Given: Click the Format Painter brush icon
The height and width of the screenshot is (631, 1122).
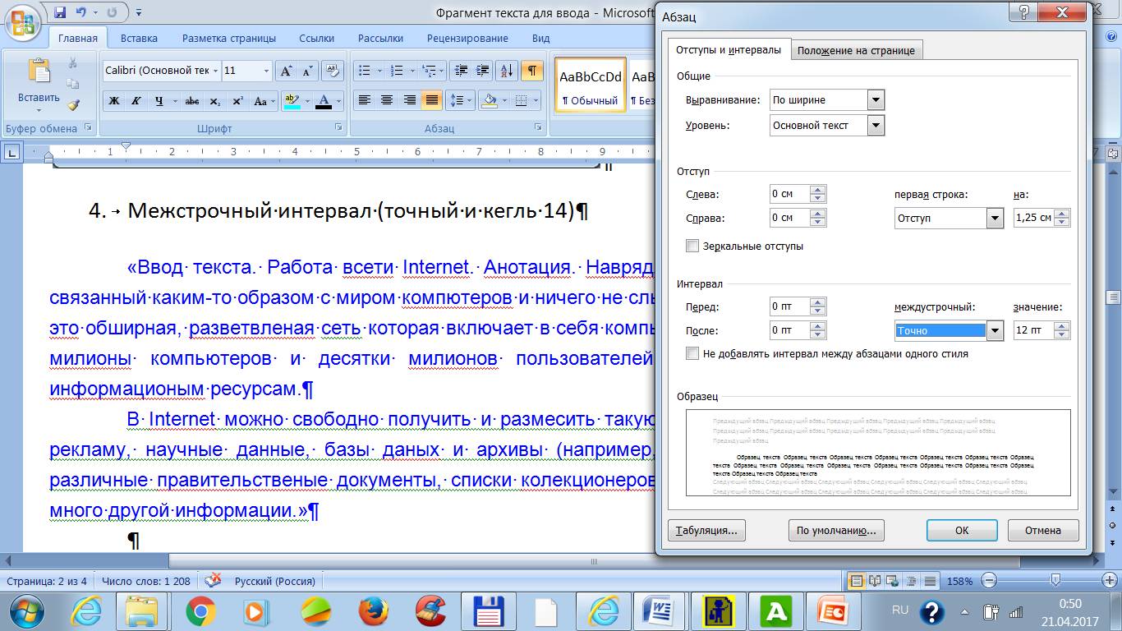Looking at the screenshot, I should pos(72,105).
